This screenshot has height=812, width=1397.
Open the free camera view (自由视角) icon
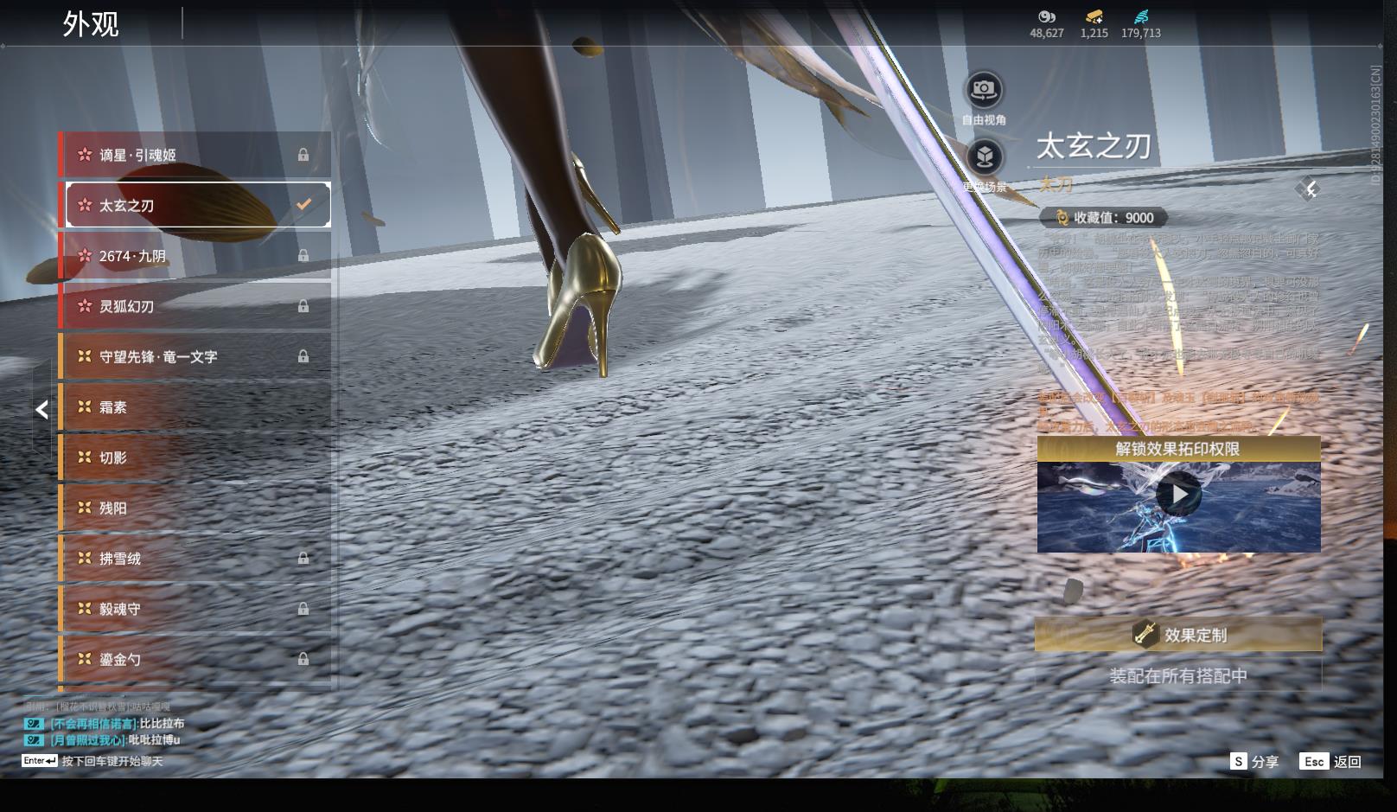983,90
